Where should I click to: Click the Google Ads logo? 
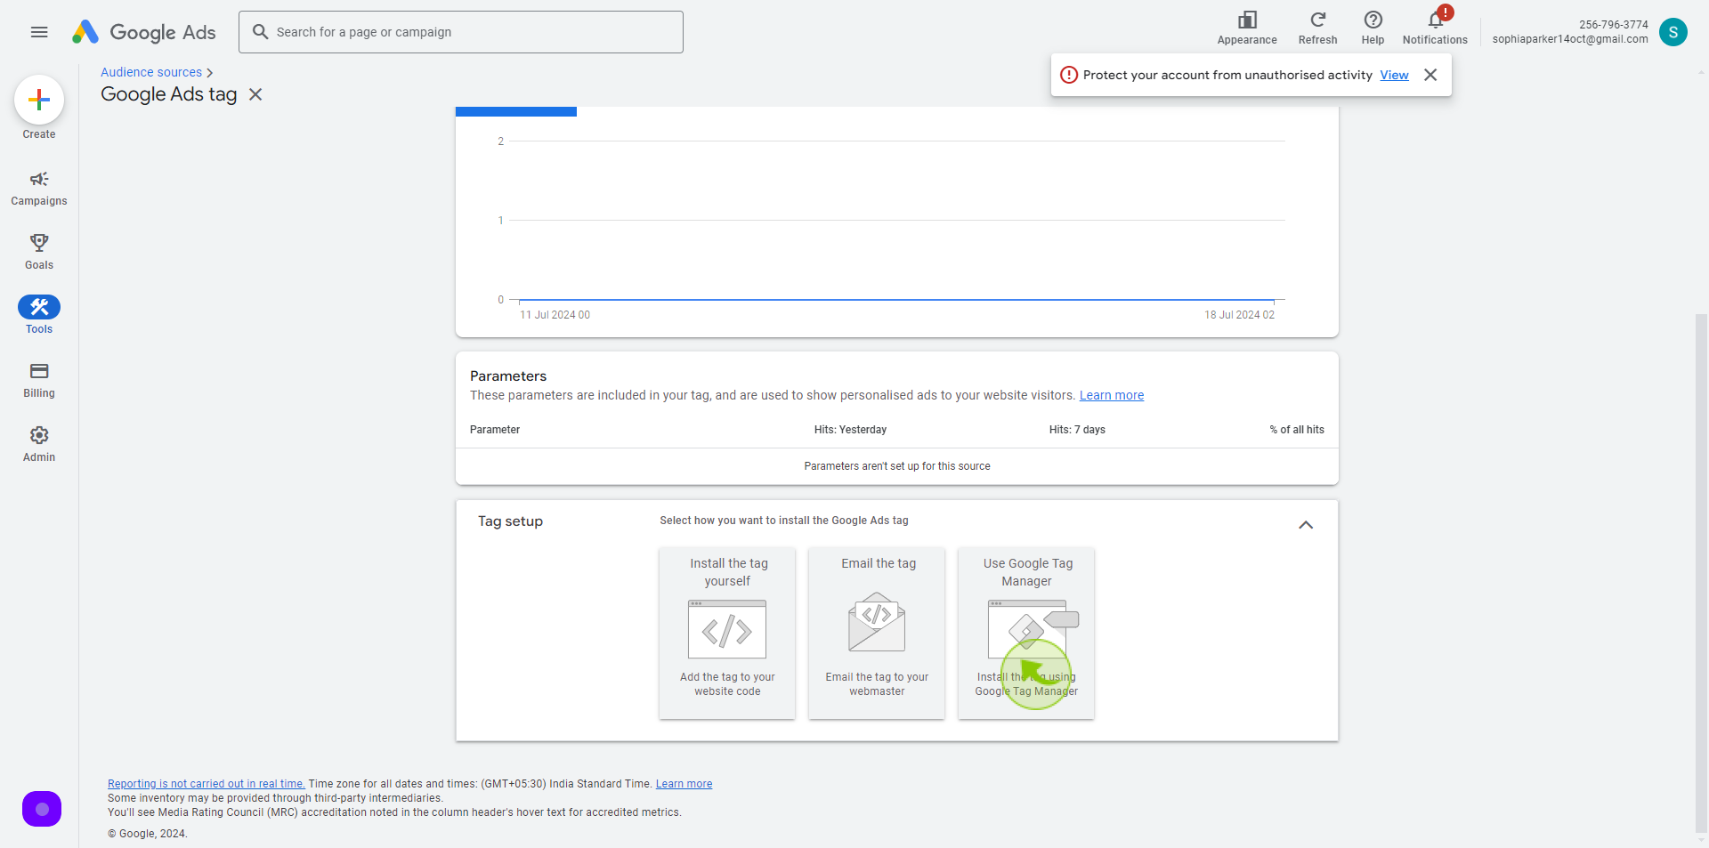pos(144,32)
